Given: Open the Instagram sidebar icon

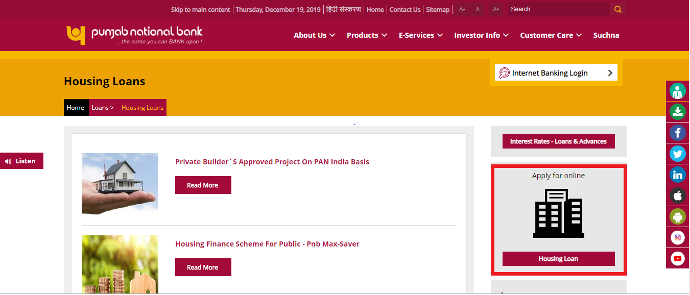Looking at the screenshot, I should click(678, 238).
